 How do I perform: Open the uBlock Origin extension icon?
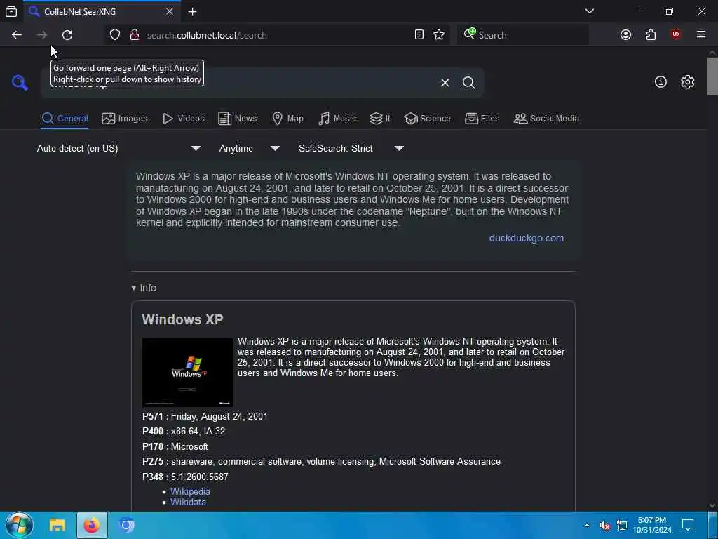tap(676, 35)
